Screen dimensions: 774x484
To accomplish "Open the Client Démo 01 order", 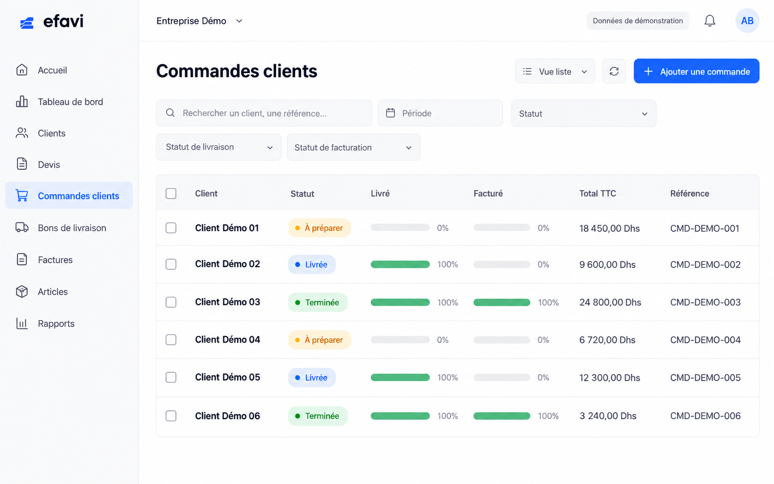I will [227, 228].
